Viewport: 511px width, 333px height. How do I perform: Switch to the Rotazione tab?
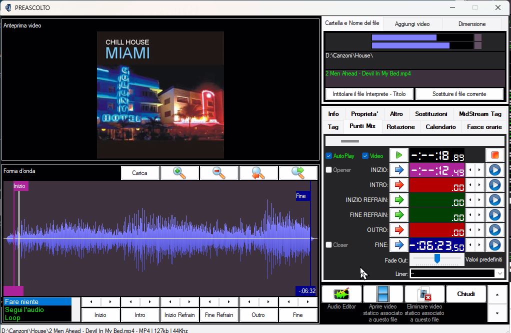[x=401, y=127]
